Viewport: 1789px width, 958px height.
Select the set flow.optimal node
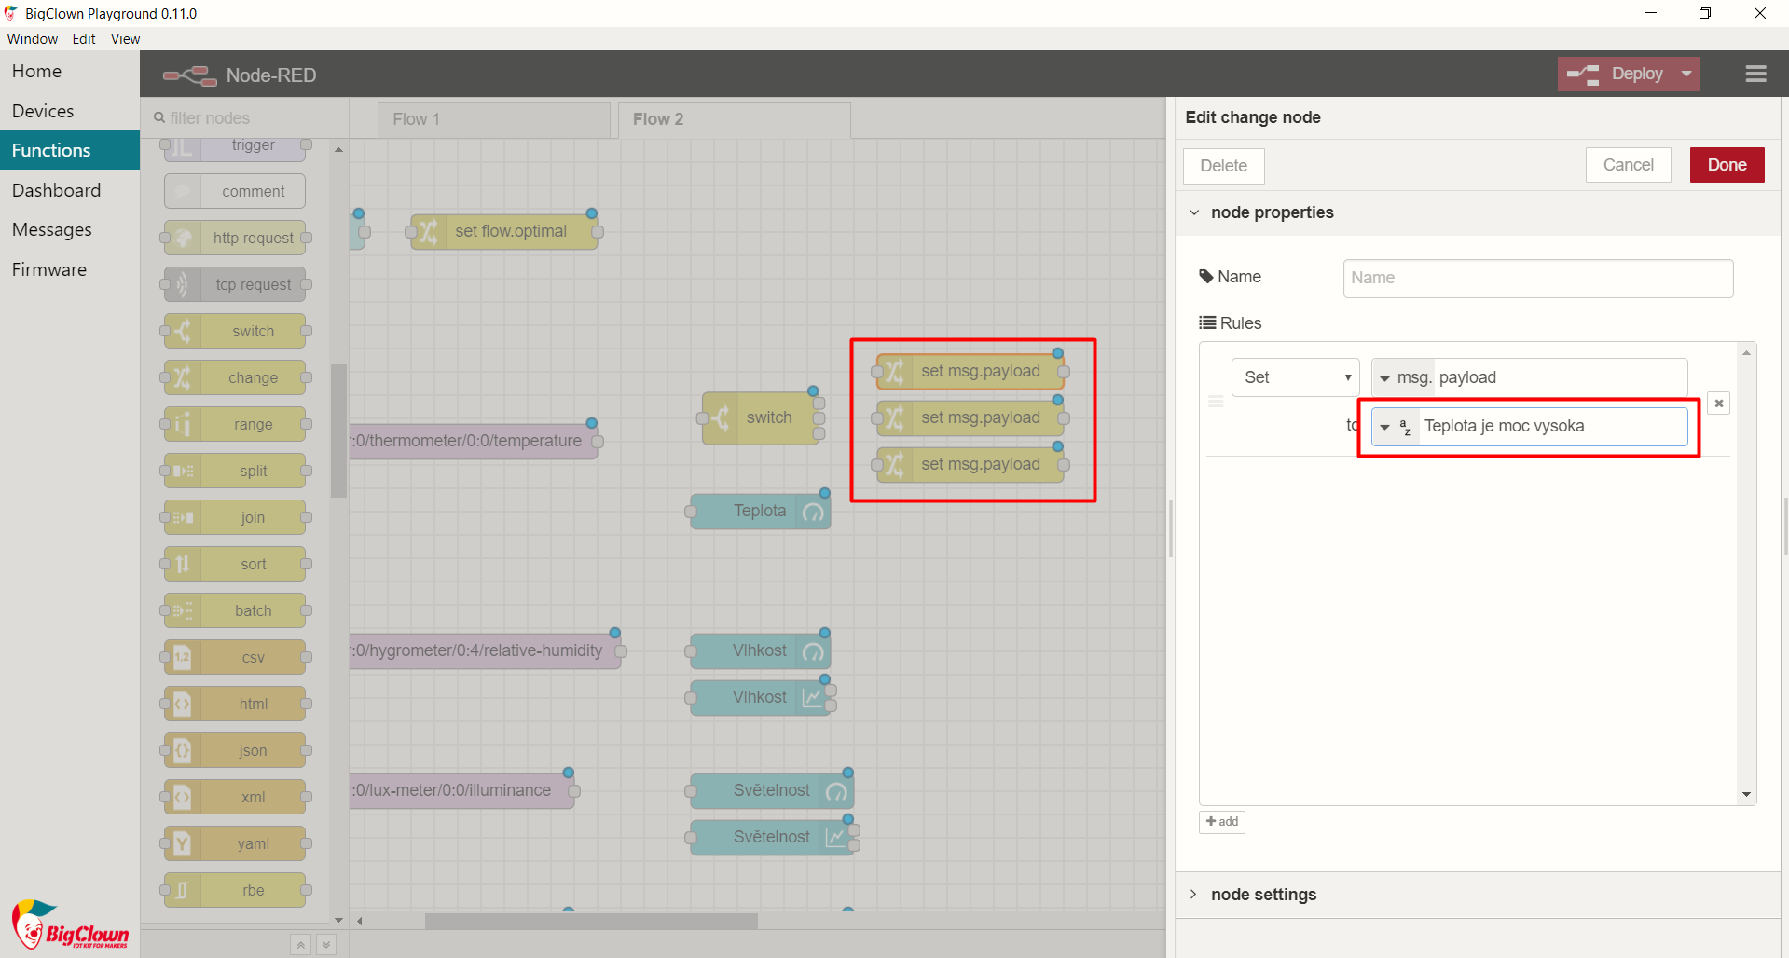coord(504,231)
